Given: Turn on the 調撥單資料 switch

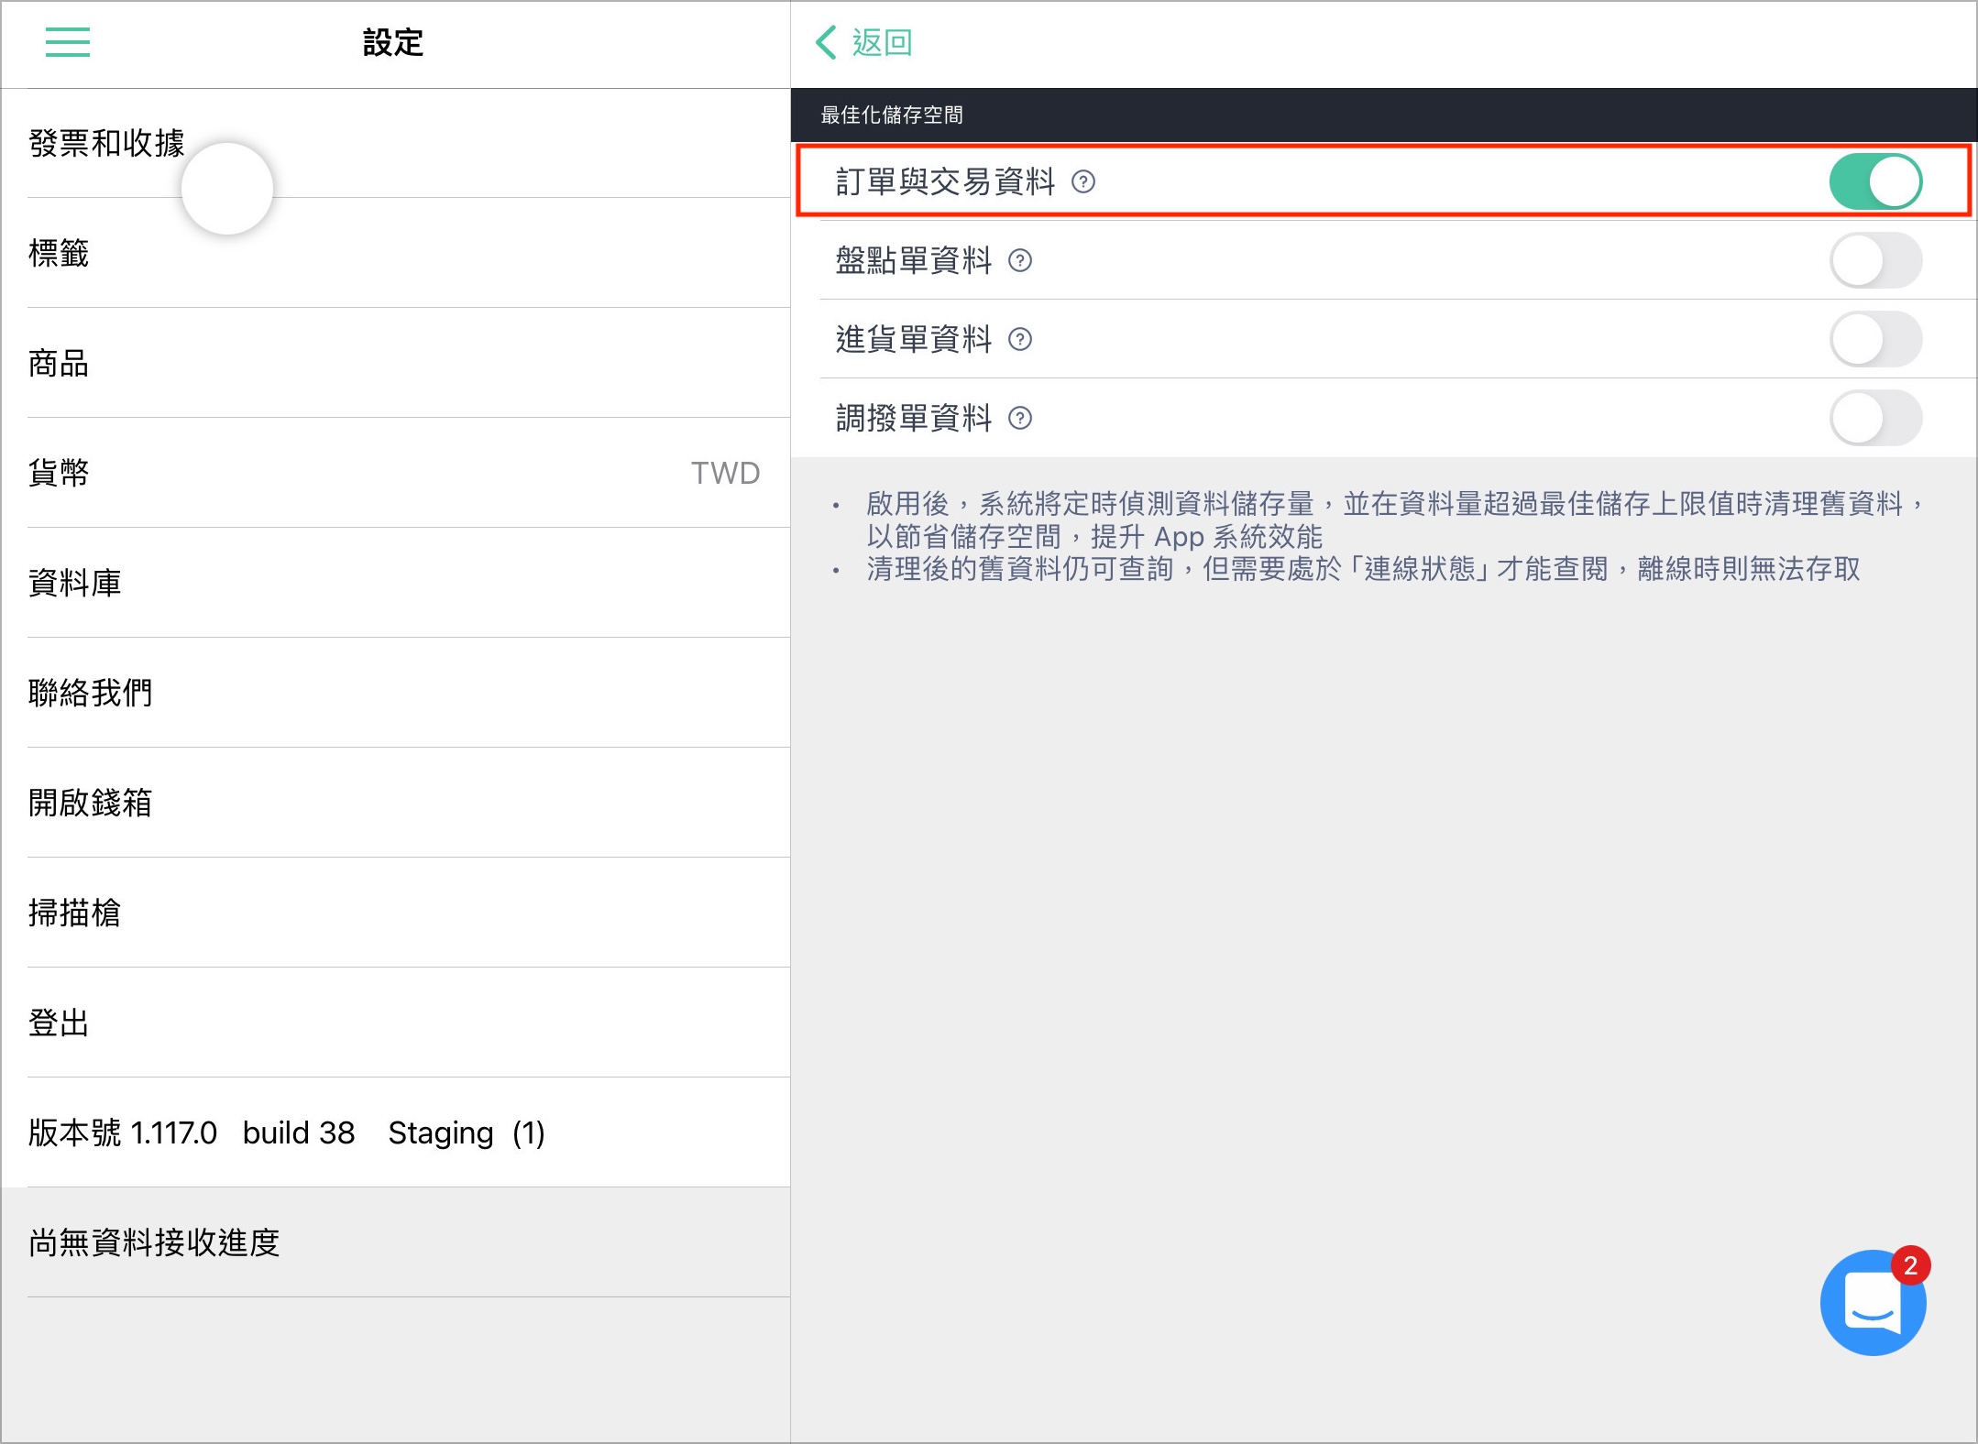Looking at the screenshot, I should coord(1875,419).
